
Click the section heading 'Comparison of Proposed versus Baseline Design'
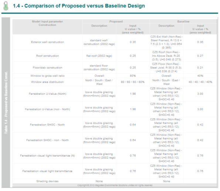(x=85, y=6)
